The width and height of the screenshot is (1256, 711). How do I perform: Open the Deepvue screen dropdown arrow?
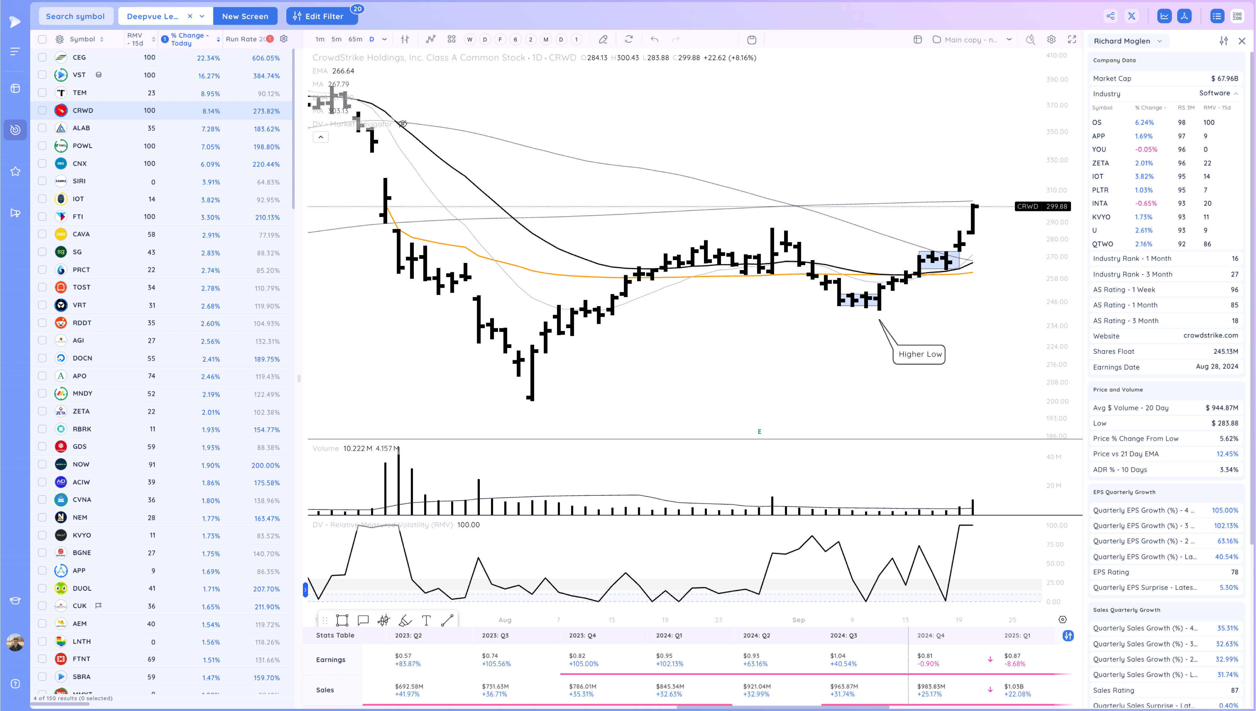coord(202,16)
